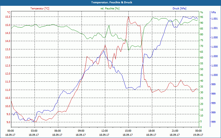Viewport: 221px width, 138px height.
Task: Select the red "Temperatur [°C]" legend label
Action: coord(40,9)
